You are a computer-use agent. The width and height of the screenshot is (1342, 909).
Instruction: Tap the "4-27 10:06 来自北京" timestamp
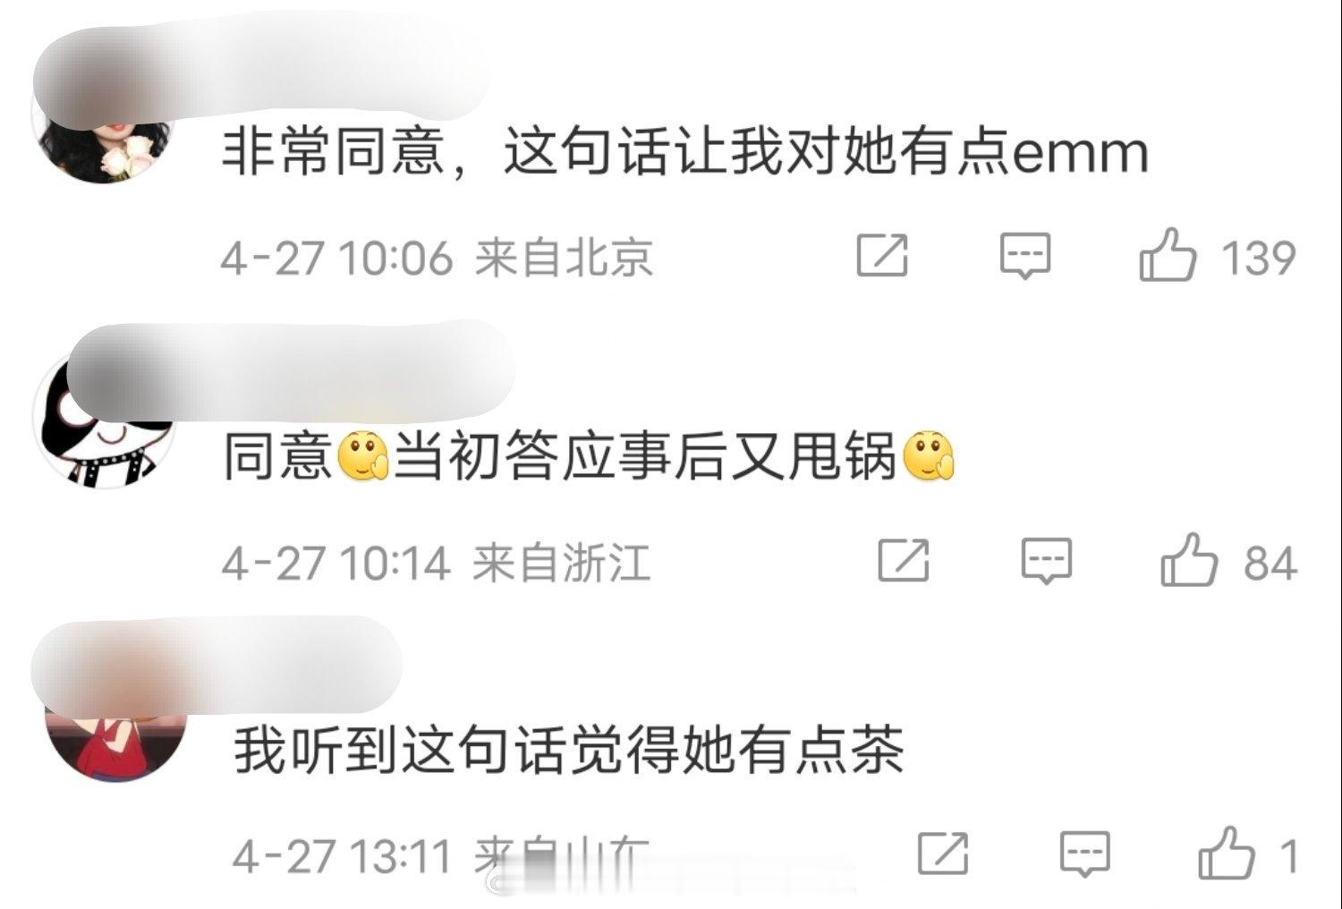pyautogui.click(x=437, y=258)
